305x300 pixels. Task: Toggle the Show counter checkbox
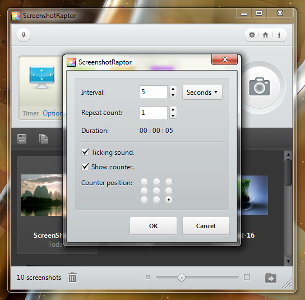coord(85,167)
